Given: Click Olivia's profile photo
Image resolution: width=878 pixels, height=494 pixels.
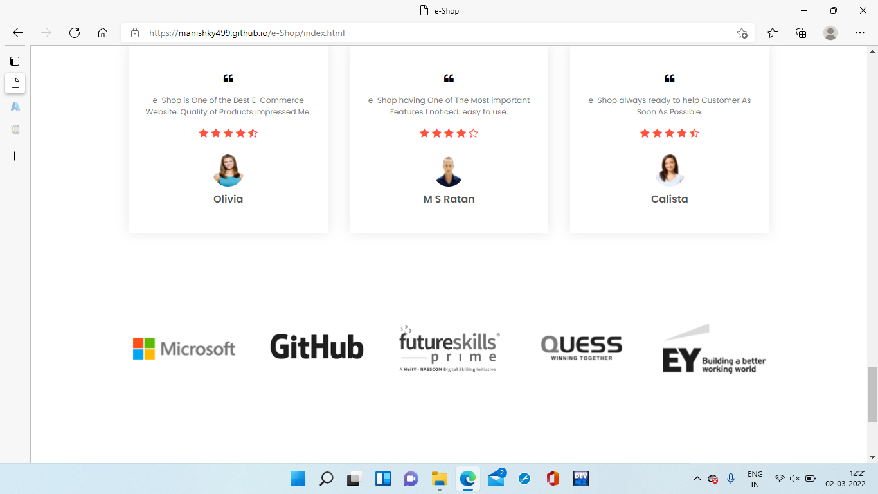Looking at the screenshot, I should (x=228, y=170).
